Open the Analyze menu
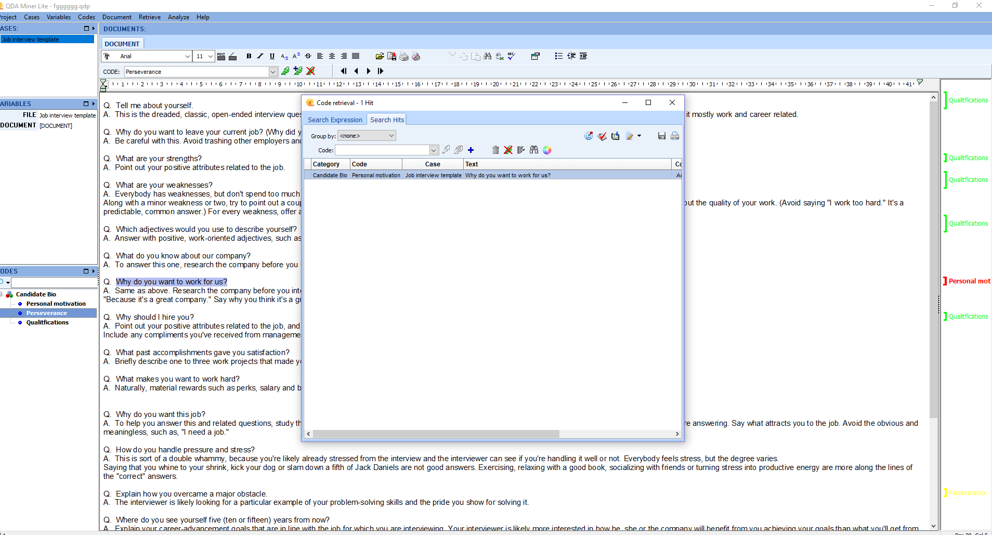Screen dimensions: 992x535 (178, 17)
